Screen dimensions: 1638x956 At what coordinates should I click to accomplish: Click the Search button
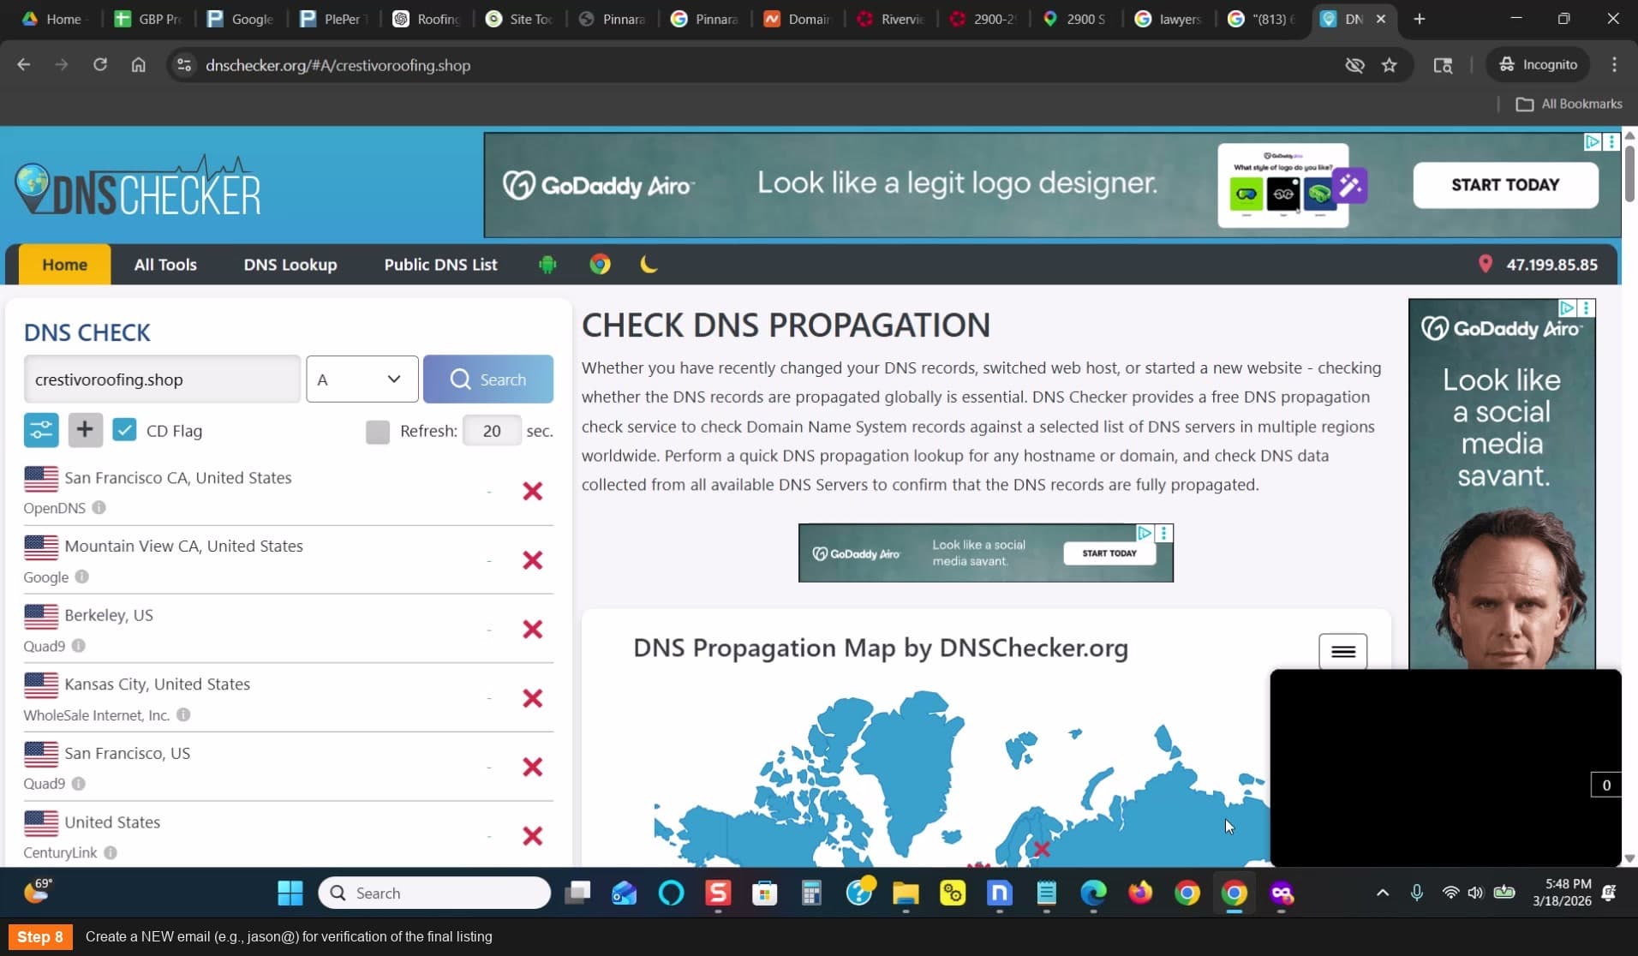coord(488,379)
